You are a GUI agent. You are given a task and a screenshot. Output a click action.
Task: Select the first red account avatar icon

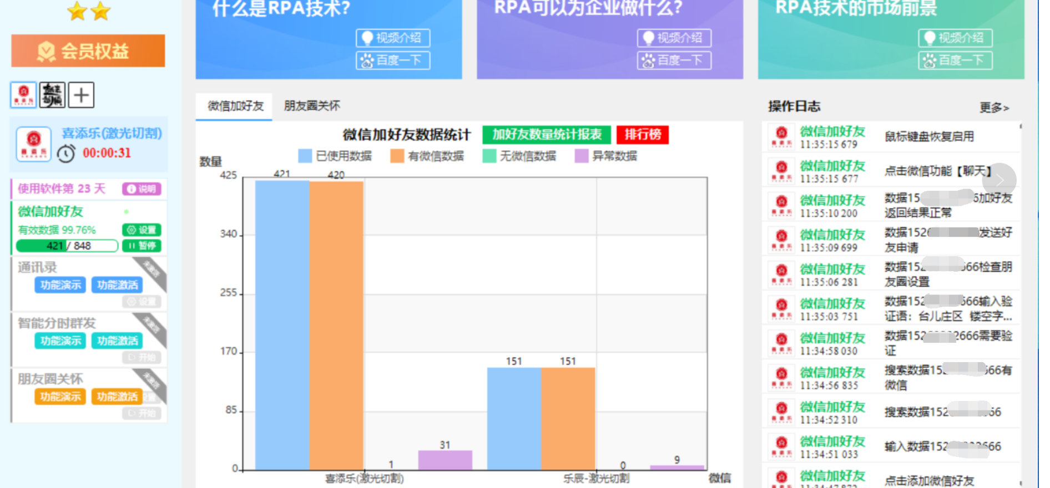23,95
